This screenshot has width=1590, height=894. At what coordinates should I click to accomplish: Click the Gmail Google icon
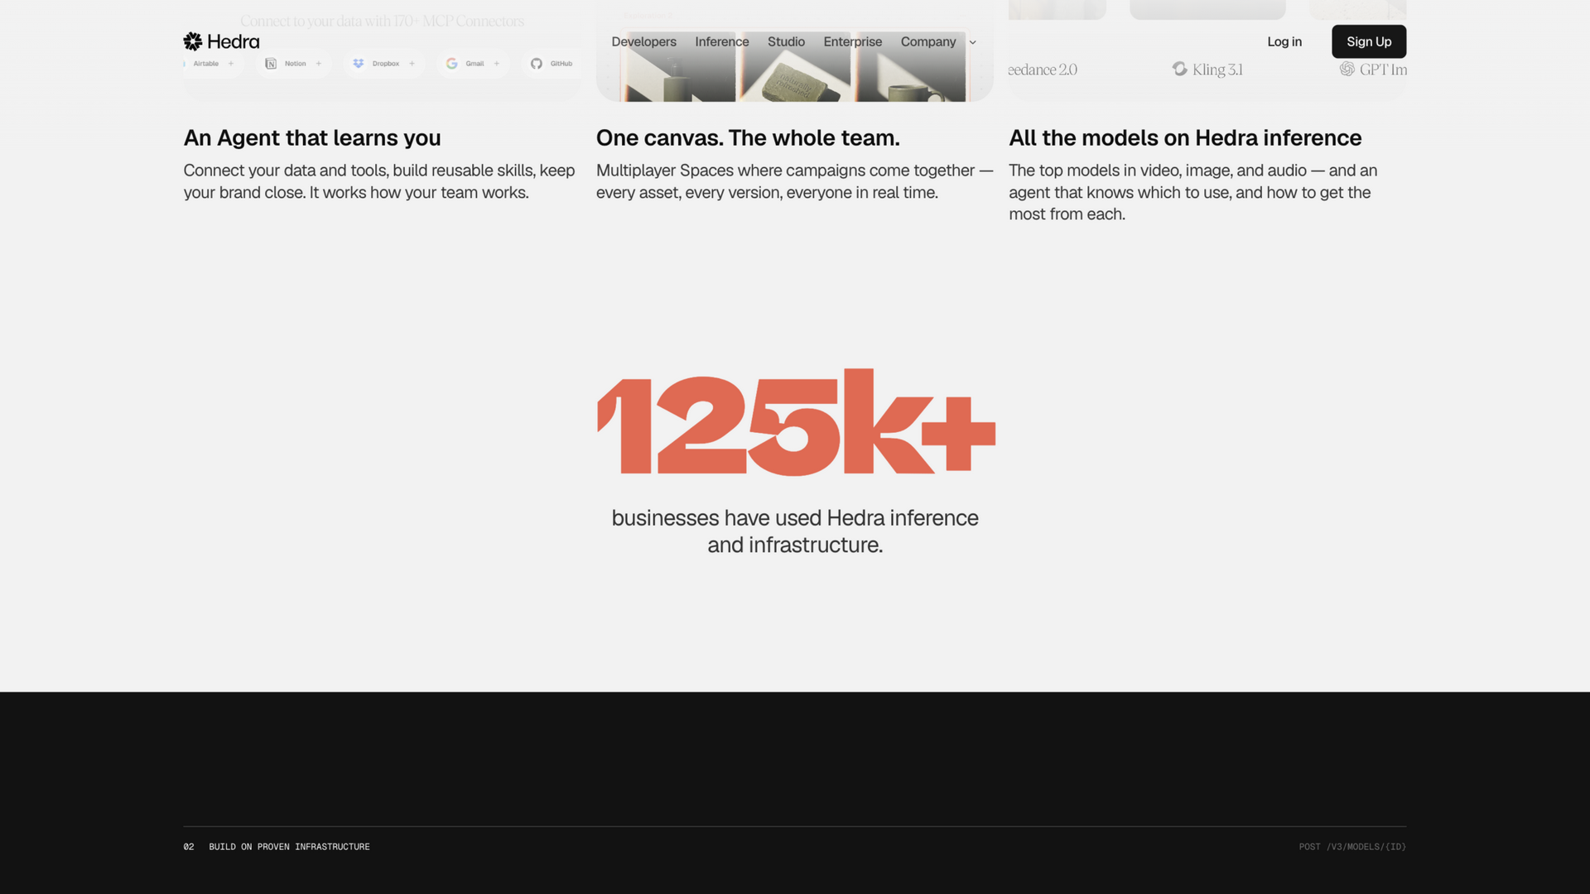click(452, 64)
